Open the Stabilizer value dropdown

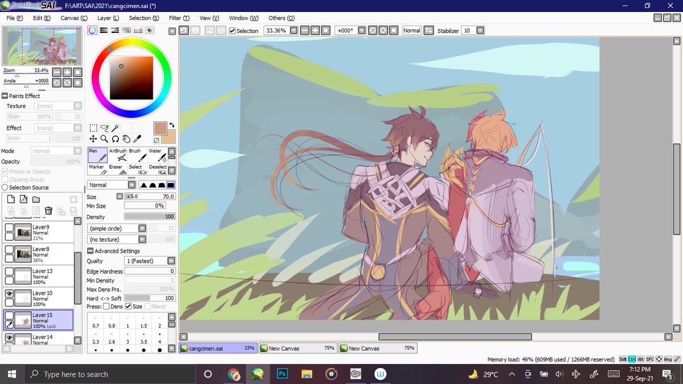tap(480, 31)
